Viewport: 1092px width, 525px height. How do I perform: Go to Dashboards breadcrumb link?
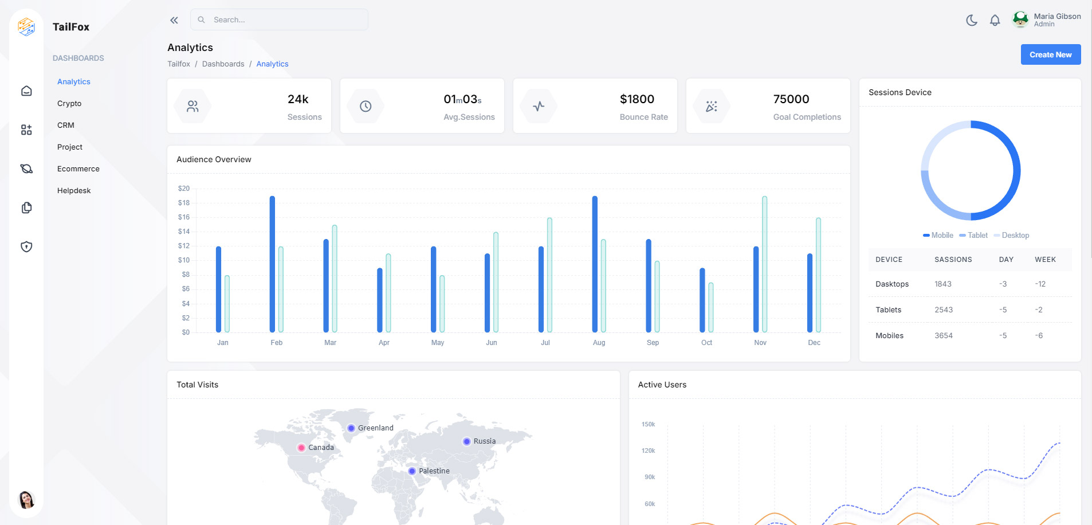click(x=223, y=64)
